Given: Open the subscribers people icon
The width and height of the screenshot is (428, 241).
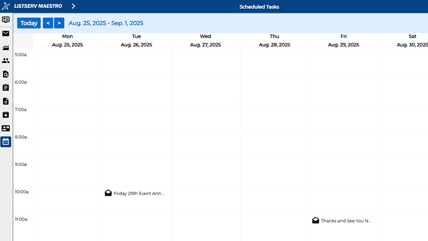Looking at the screenshot, I should click(x=6, y=60).
